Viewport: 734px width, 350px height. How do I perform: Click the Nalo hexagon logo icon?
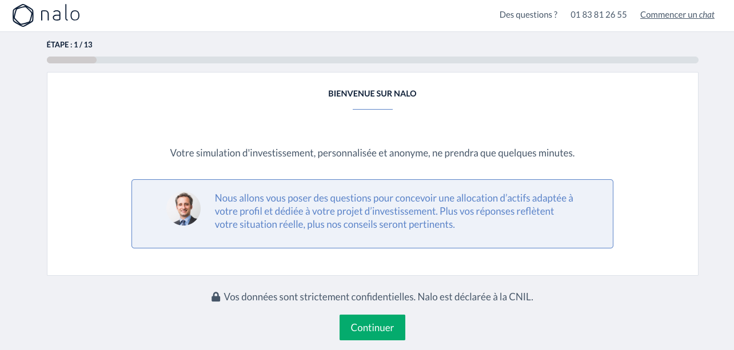[23, 15]
